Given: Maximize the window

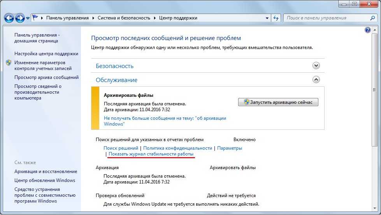Looking at the screenshot, I should 355,3.
